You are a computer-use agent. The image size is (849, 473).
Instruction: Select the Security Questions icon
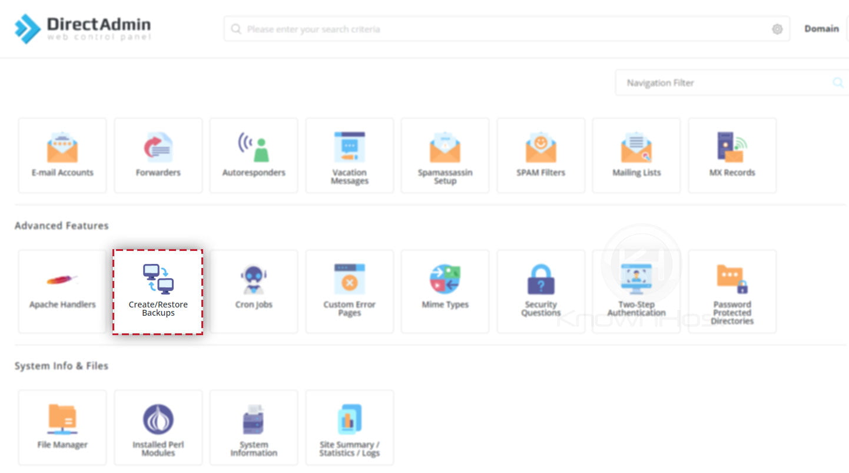pyautogui.click(x=540, y=291)
